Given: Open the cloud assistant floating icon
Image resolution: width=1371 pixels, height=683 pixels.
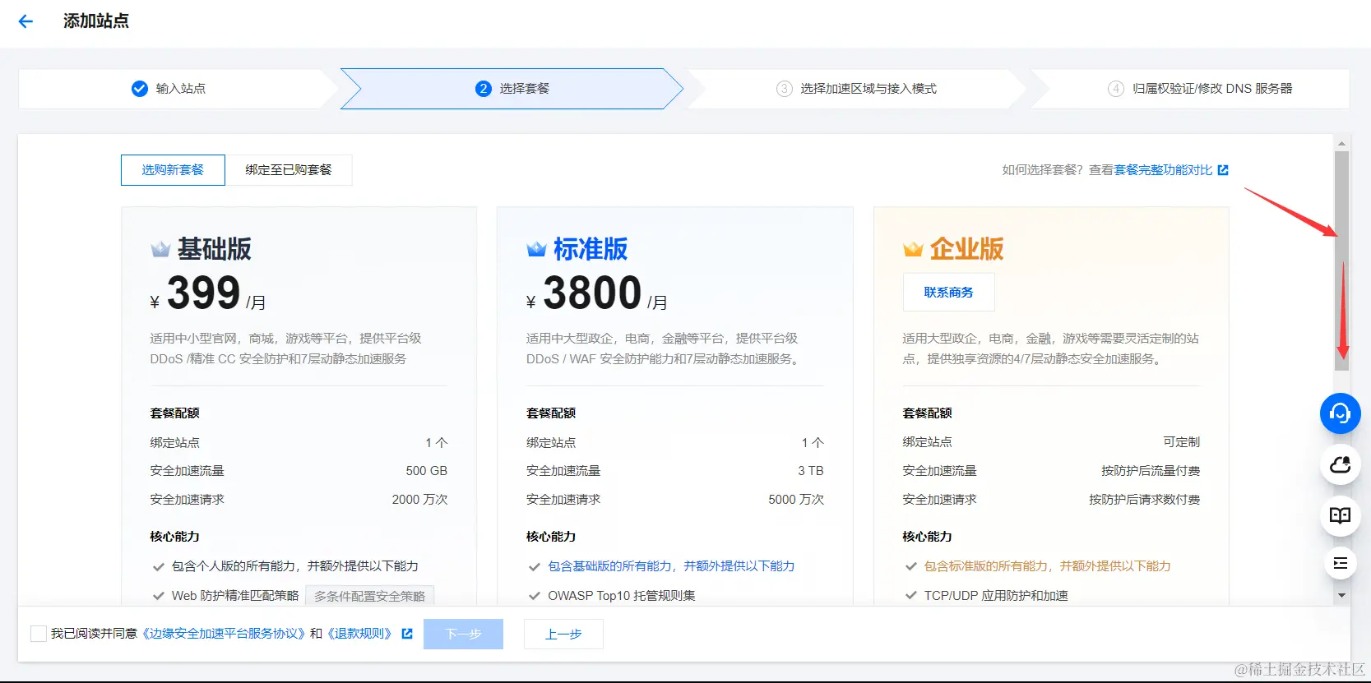Looking at the screenshot, I should pos(1340,465).
